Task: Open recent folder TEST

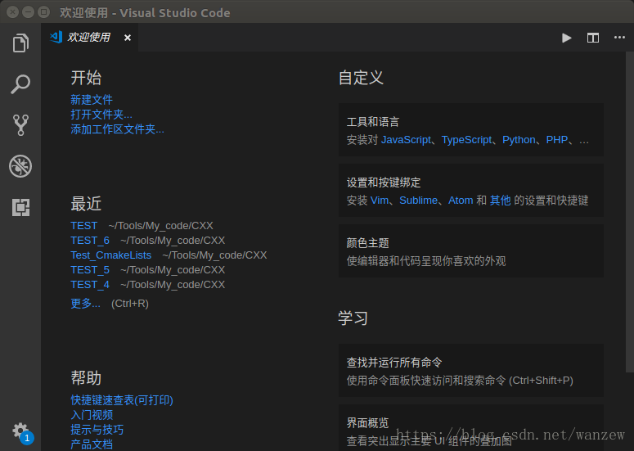Action: [83, 225]
